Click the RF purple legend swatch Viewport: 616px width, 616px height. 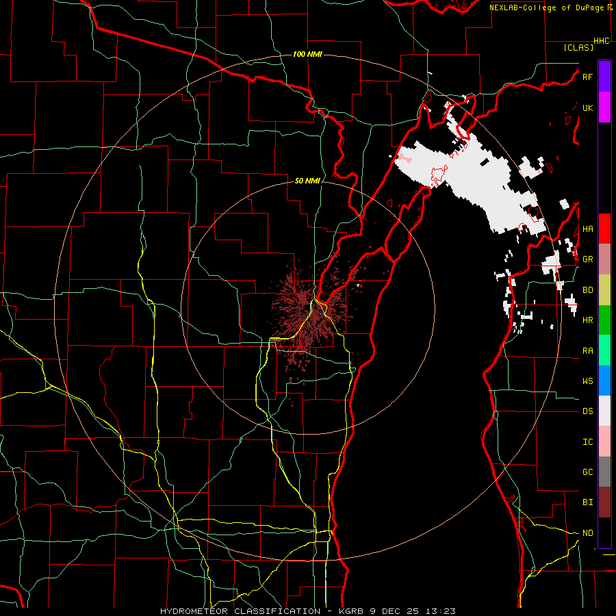coord(604,77)
